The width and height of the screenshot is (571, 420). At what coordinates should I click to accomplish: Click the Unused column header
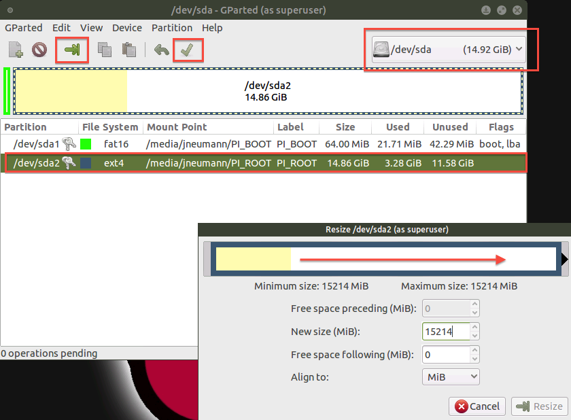pos(450,126)
